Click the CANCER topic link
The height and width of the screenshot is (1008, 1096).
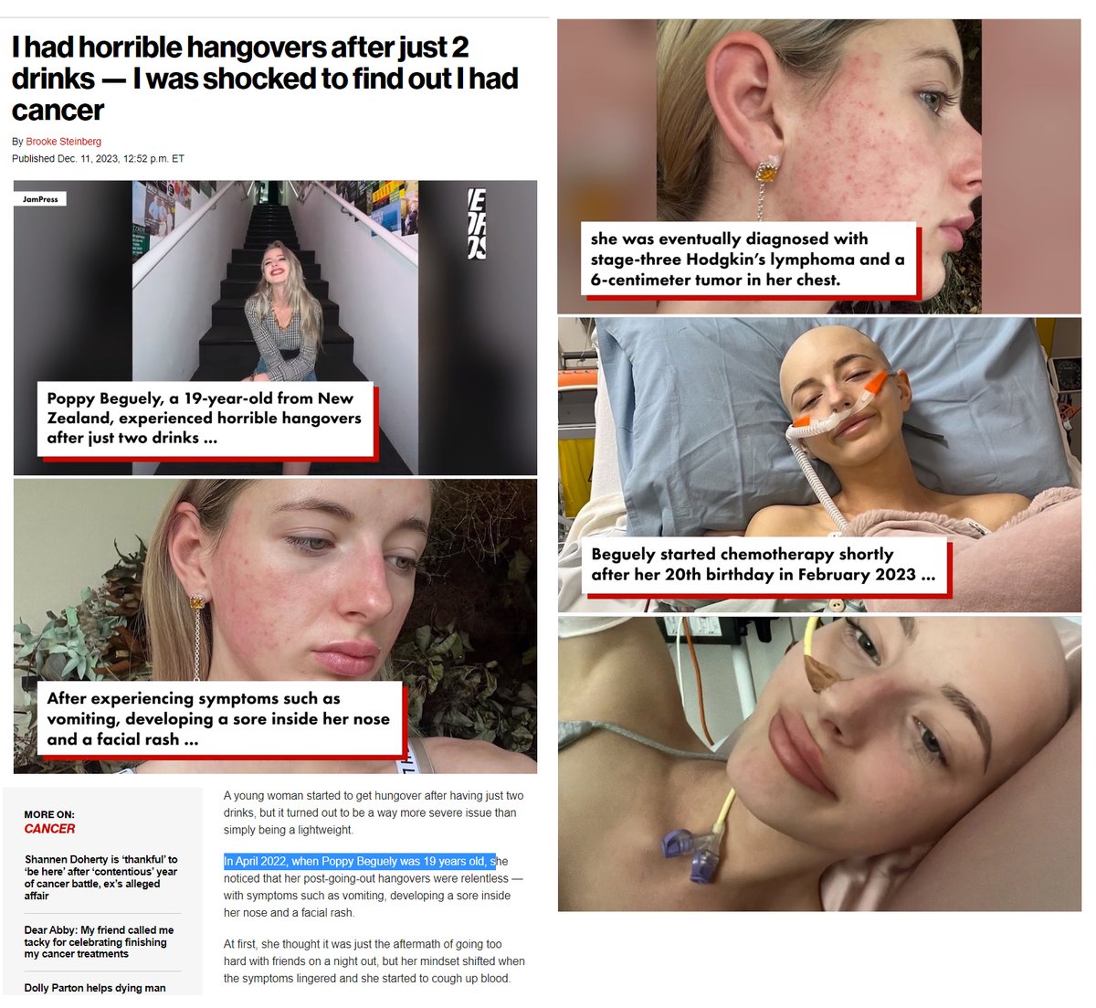point(49,829)
